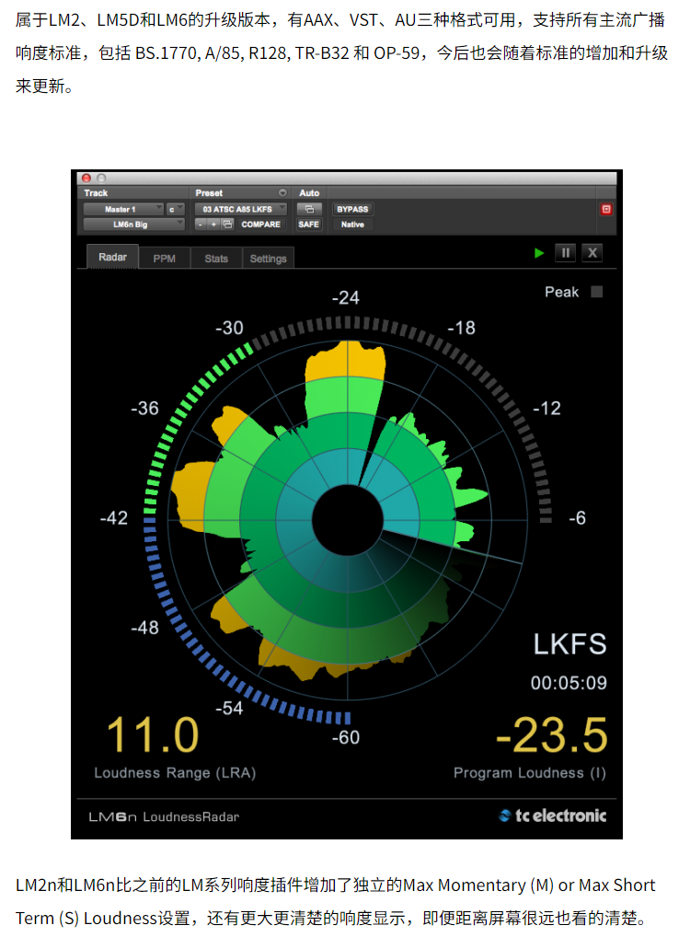Click the 11.0 Loudness Range value
The width and height of the screenshot is (690, 937).
(153, 735)
